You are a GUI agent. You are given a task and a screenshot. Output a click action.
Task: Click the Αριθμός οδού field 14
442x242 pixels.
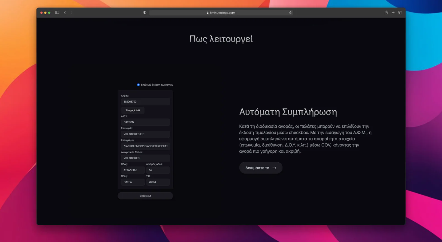(158, 170)
